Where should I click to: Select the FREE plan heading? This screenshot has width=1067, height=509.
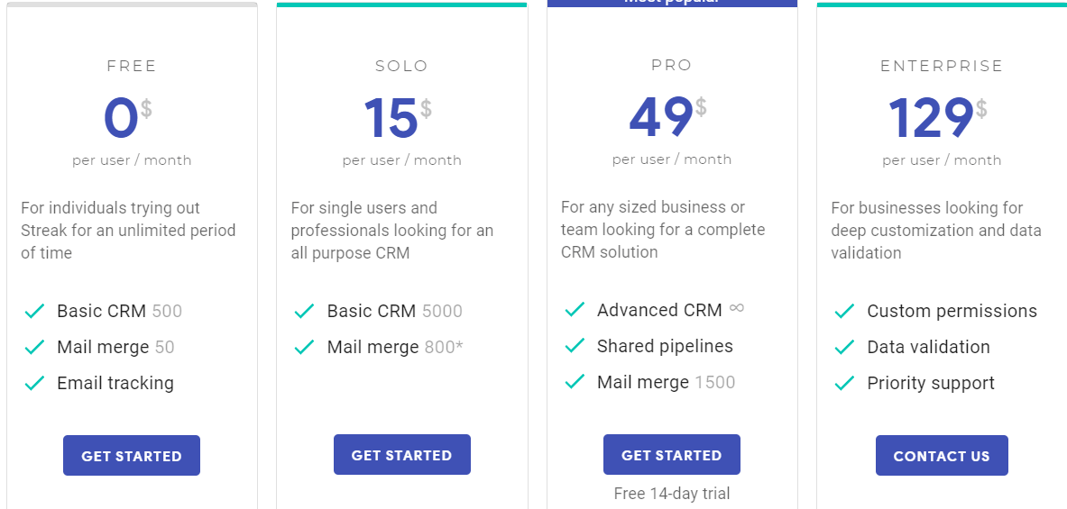tap(132, 66)
